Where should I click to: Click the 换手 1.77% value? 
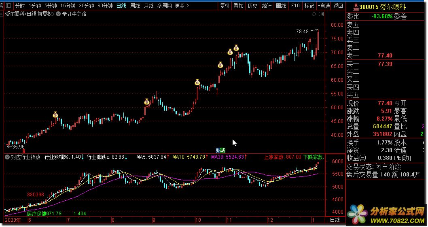pos(384,142)
